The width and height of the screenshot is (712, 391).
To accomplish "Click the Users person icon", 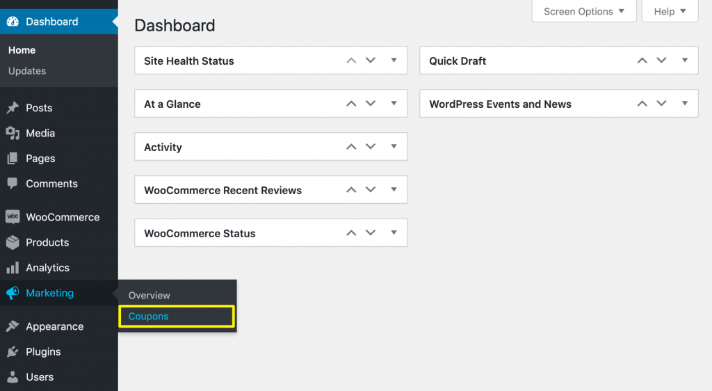I will click(x=13, y=377).
